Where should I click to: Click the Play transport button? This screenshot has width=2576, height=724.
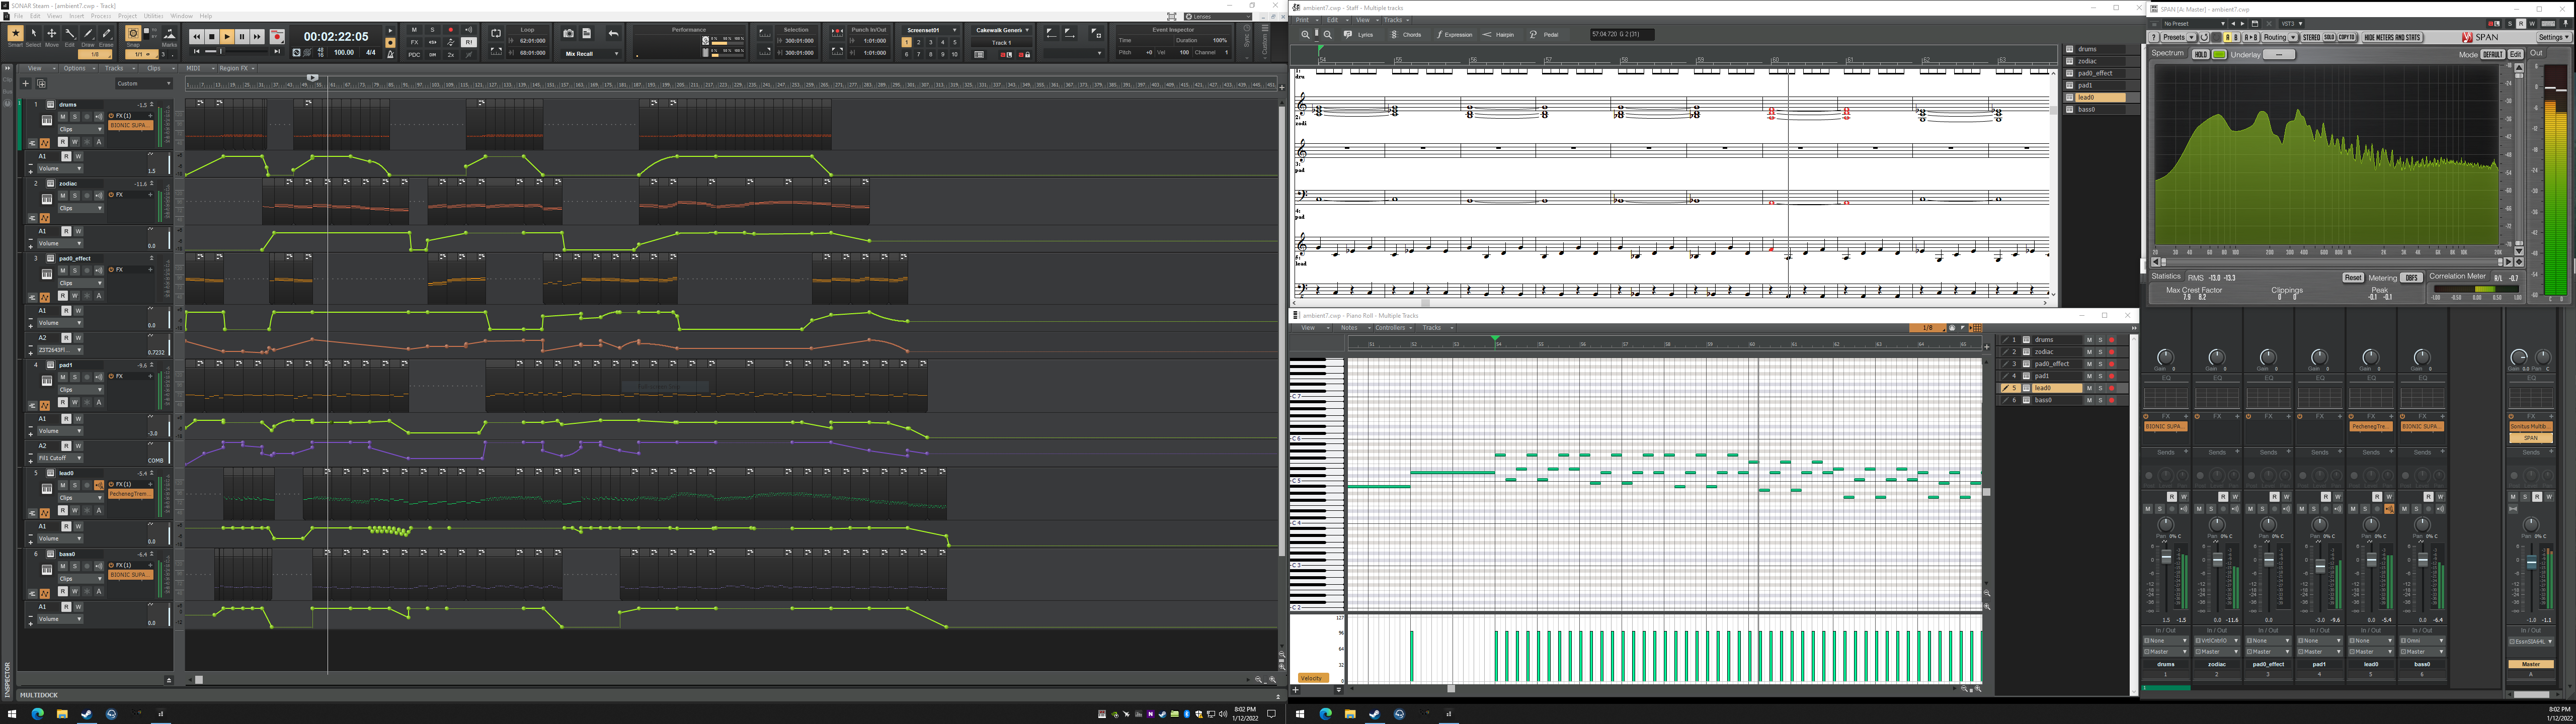227,37
